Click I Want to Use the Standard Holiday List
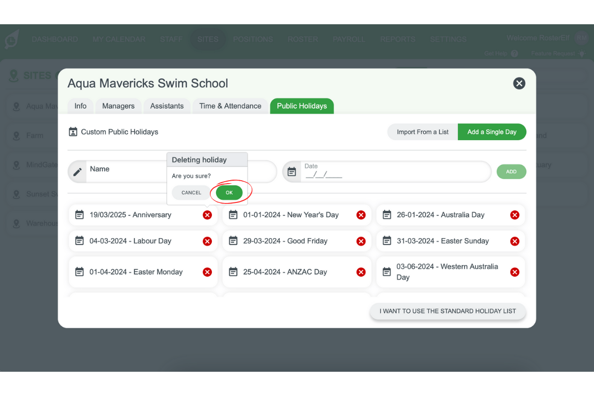This screenshot has width=594, height=396. point(447,311)
